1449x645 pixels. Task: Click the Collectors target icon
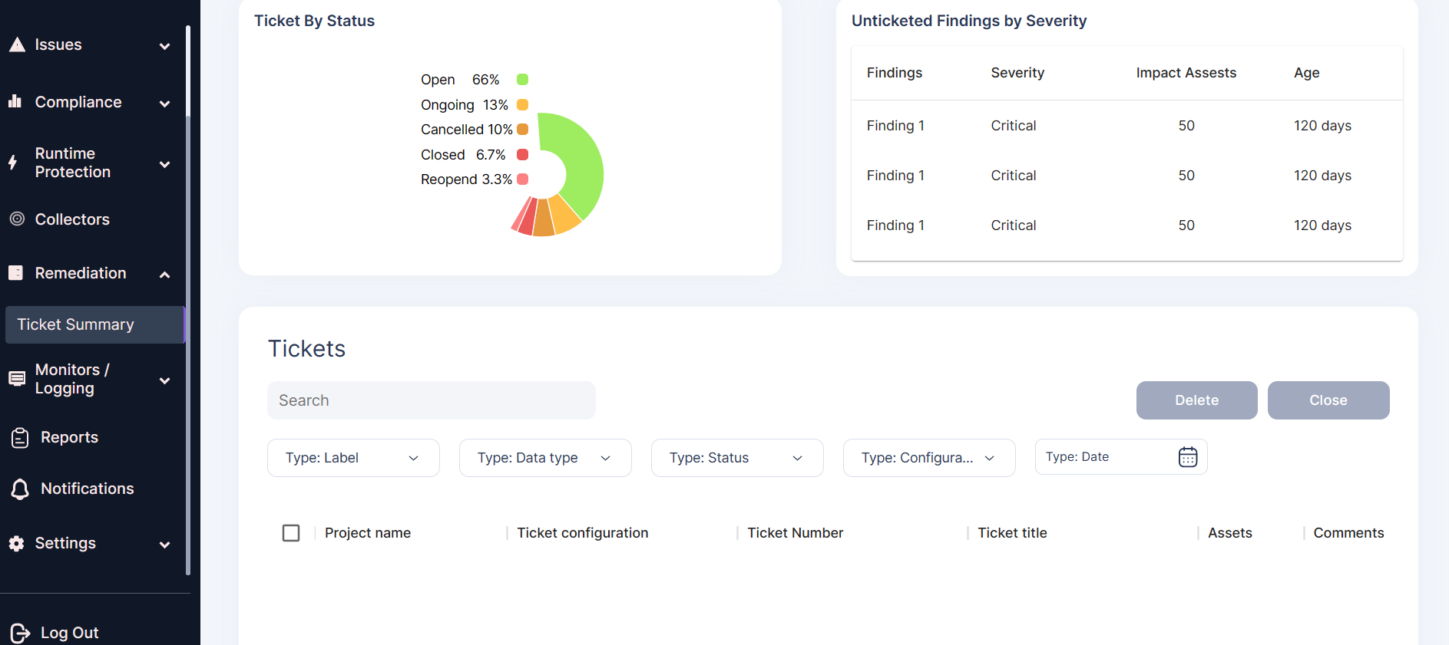pos(17,219)
